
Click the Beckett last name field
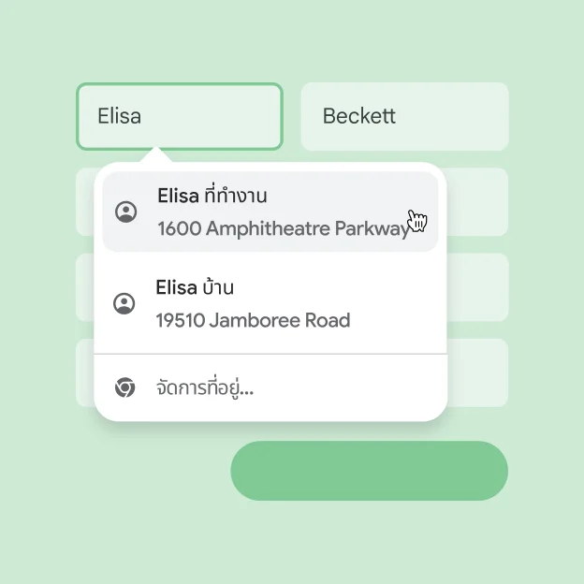(x=404, y=116)
